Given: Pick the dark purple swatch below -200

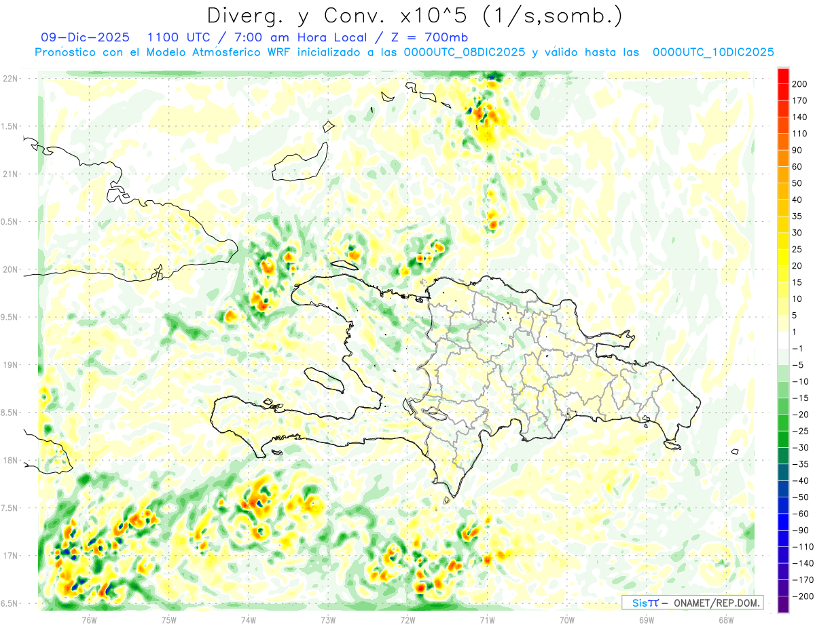Looking at the screenshot, I should pyautogui.click(x=783, y=605).
